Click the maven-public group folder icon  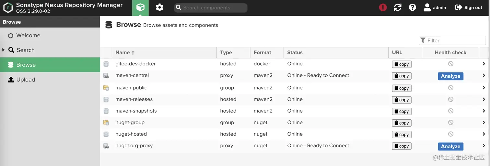point(106,88)
